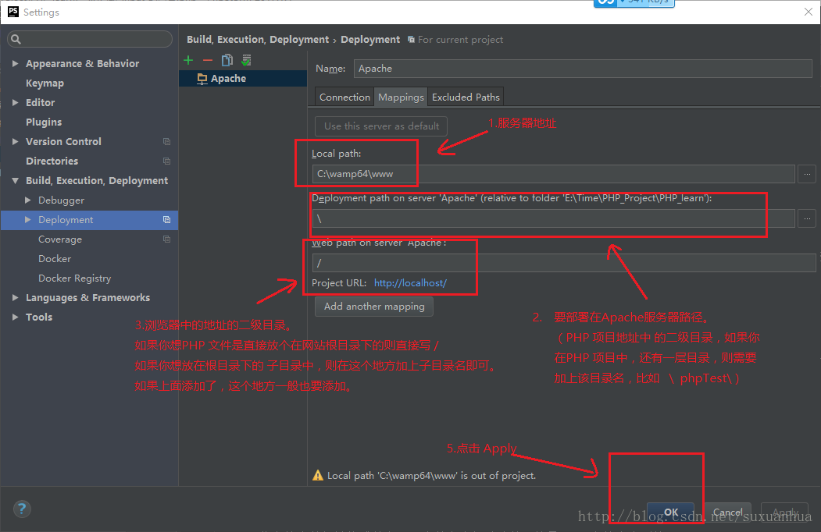The width and height of the screenshot is (821, 532).
Task: Click the project-level icon beside Directories
Action: click(166, 161)
